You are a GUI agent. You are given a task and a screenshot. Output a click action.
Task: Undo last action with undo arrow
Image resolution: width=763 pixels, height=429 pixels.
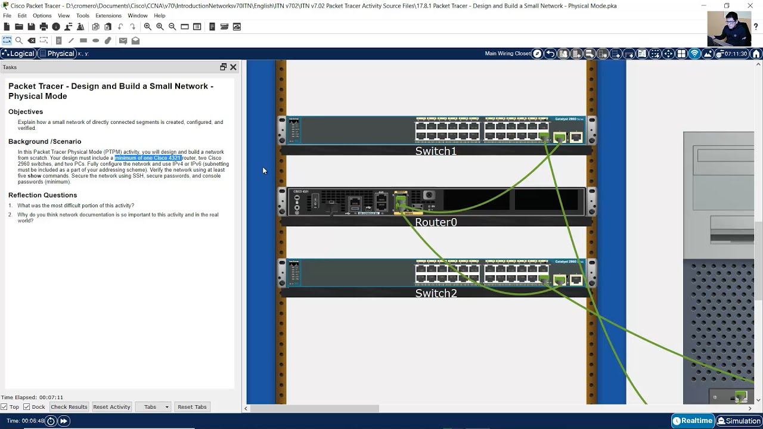(120, 27)
